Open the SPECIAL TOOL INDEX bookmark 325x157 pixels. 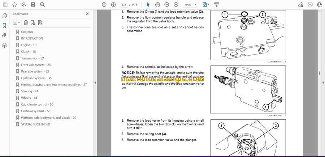(35, 124)
